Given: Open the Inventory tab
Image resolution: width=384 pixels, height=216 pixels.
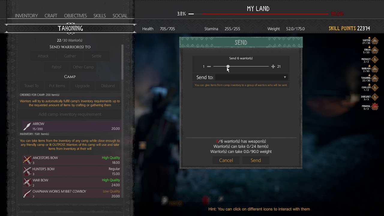Looking at the screenshot, I should [x=26, y=16].
